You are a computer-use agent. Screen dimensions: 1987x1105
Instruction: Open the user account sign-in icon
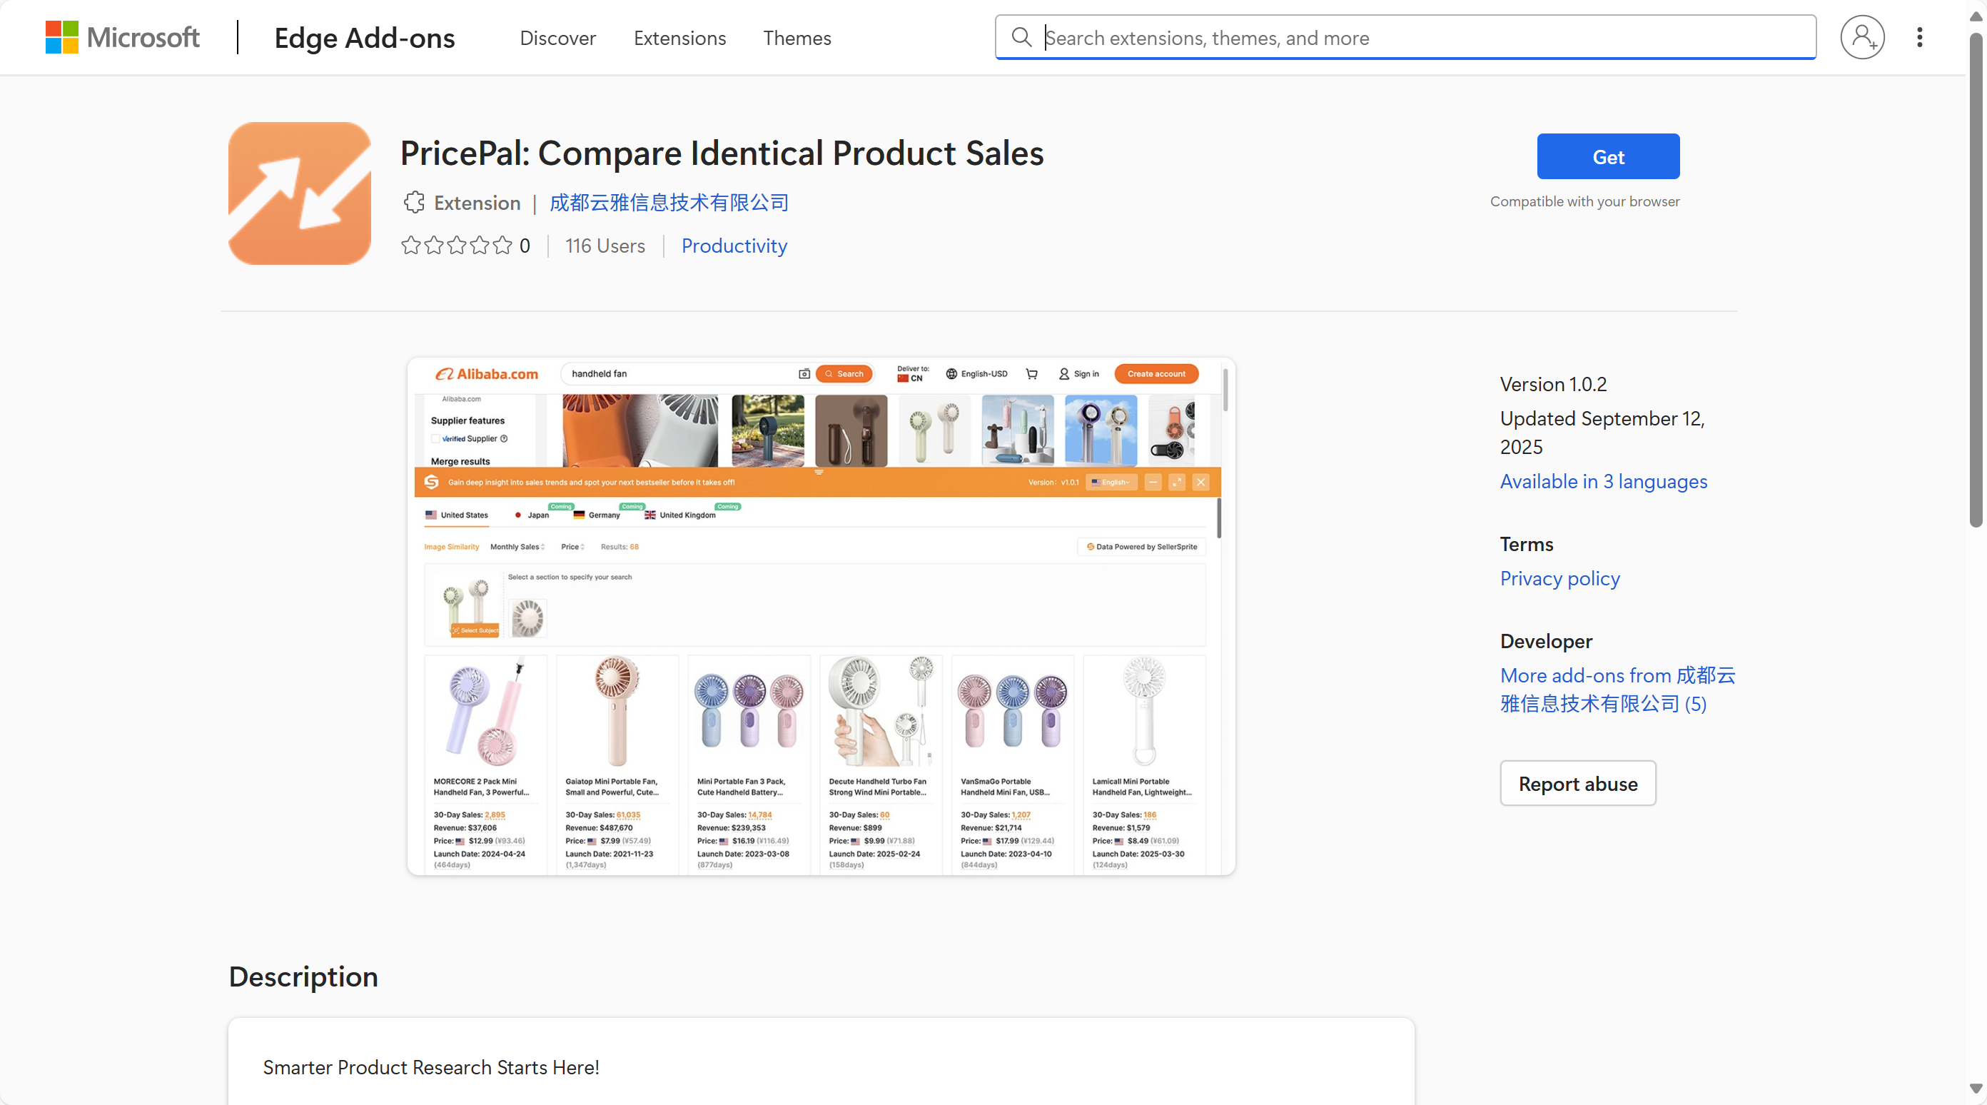click(x=1862, y=37)
